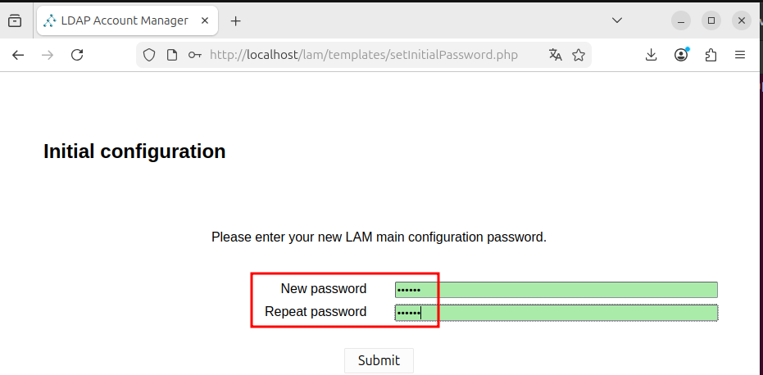Translate this page icon
The height and width of the screenshot is (375, 763).
point(556,55)
